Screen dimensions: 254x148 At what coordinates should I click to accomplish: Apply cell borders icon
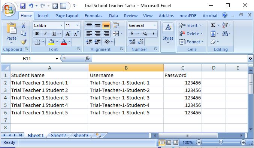[37, 42]
